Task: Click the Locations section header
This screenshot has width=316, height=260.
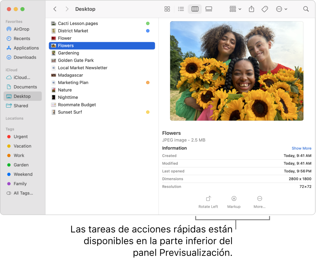Action: pos(14,118)
